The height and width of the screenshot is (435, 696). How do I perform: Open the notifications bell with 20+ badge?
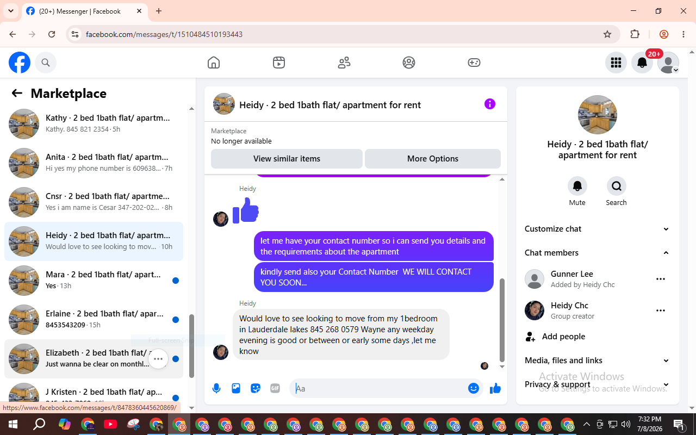coord(642,63)
